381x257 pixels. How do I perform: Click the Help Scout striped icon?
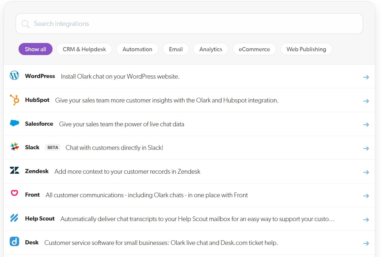(x=14, y=218)
